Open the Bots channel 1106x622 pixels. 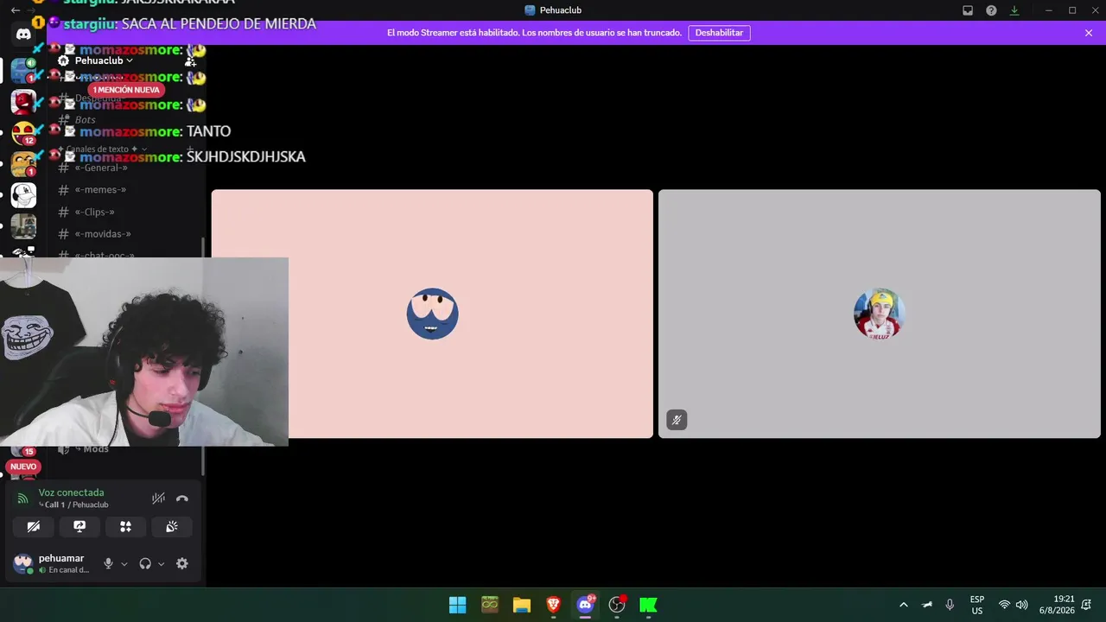86,120
